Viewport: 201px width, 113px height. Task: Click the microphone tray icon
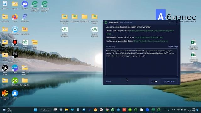[x=168, y=110]
